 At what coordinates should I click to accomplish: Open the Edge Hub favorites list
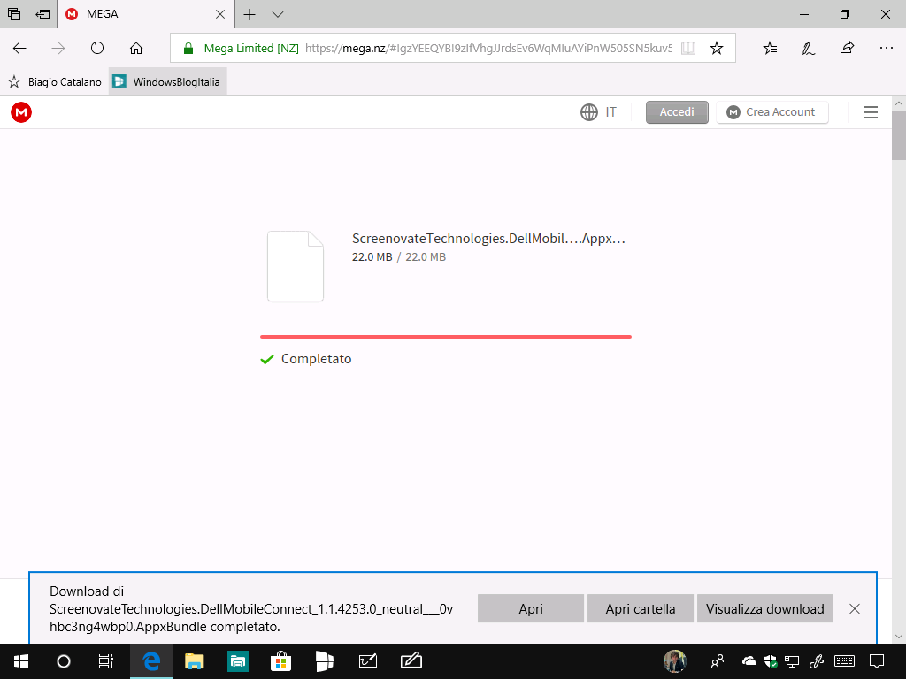tap(771, 48)
